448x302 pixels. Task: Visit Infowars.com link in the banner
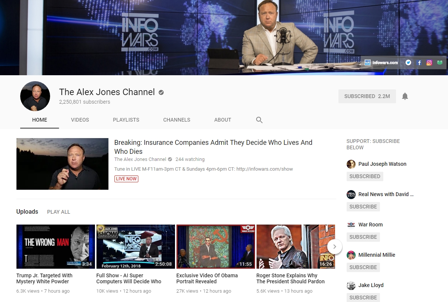point(381,62)
